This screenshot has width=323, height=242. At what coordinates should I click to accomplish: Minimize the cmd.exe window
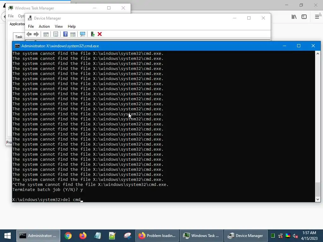coord(285,46)
